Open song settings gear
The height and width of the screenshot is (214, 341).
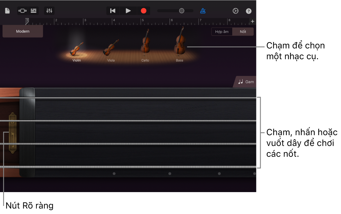235,11
